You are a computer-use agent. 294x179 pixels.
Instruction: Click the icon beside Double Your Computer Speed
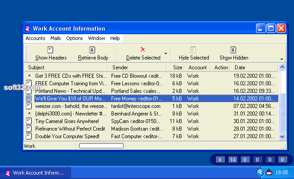(x=29, y=136)
